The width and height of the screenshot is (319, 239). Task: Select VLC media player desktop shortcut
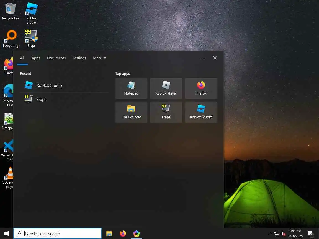point(8,178)
